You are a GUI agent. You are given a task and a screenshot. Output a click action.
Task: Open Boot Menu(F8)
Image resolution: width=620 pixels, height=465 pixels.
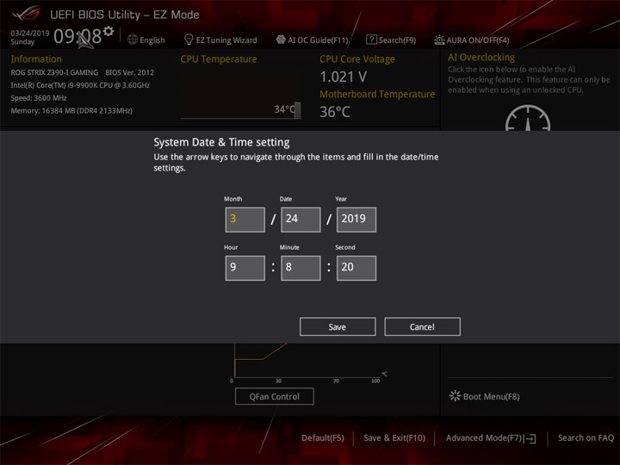tap(491, 397)
